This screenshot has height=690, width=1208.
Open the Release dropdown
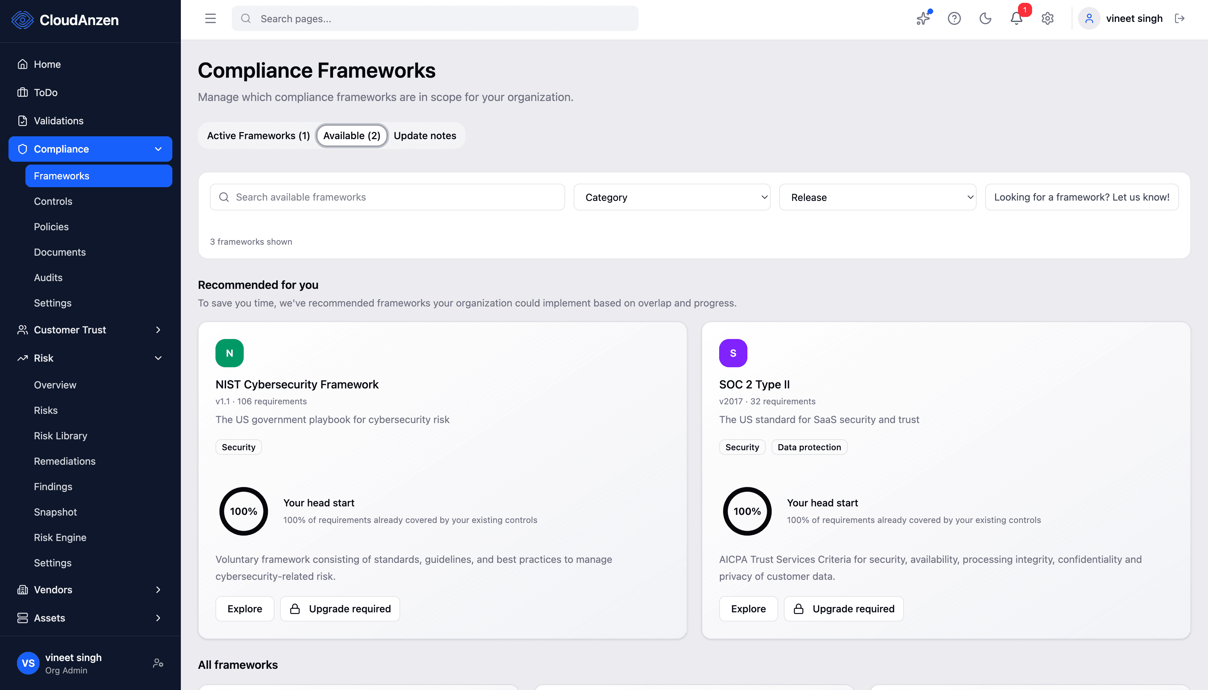[x=878, y=197]
